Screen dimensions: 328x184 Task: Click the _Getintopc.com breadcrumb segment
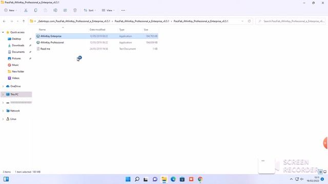pyautogui.click(x=73, y=21)
